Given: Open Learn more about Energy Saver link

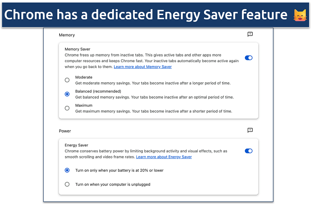Looking at the screenshot, I should [164, 157].
